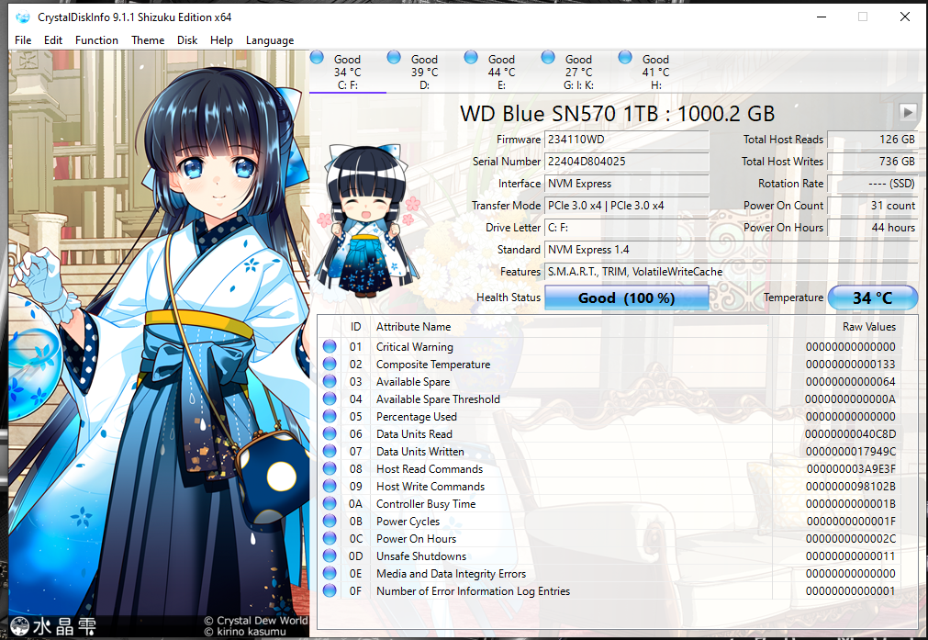Select the Critical Warning attribute name
This screenshot has height=640, width=928.
[415, 347]
